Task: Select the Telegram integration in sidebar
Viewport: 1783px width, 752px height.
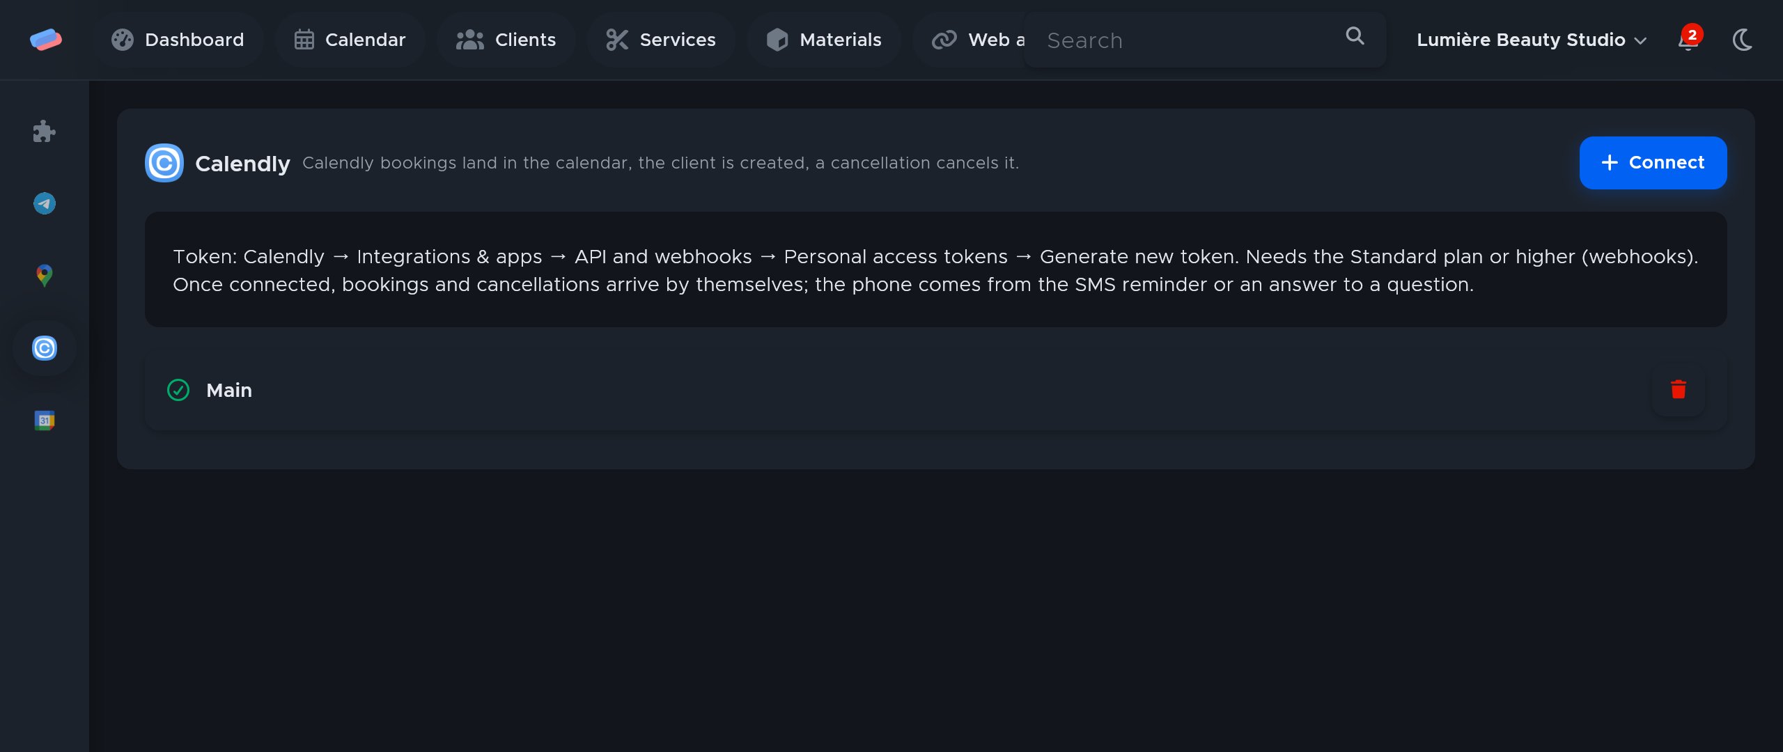Action: pos(45,203)
